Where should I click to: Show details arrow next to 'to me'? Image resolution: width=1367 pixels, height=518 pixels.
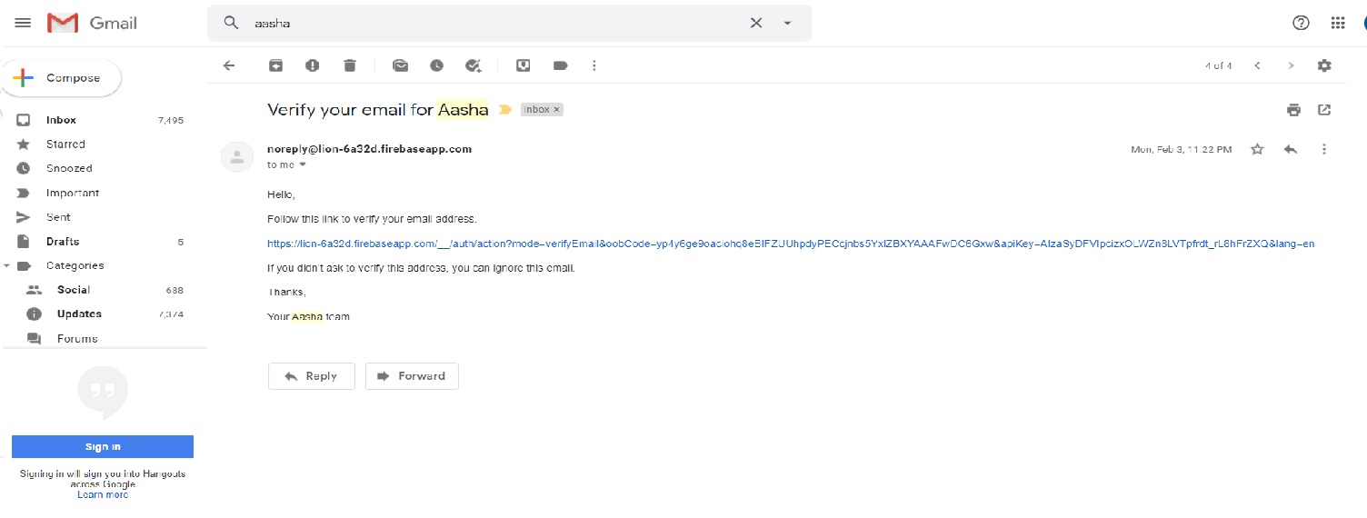pos(303,164)
